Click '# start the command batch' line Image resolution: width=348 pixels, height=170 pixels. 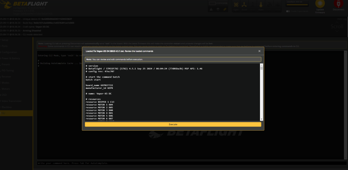pos(103,77)
